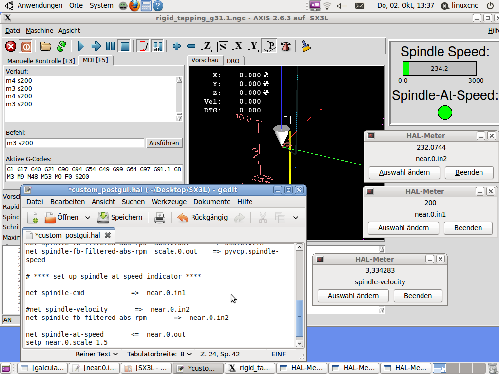Image resolution: width=499 pixels, height=374 pixels.
Task: Reload the current G-code file
Action: (61, 46)
